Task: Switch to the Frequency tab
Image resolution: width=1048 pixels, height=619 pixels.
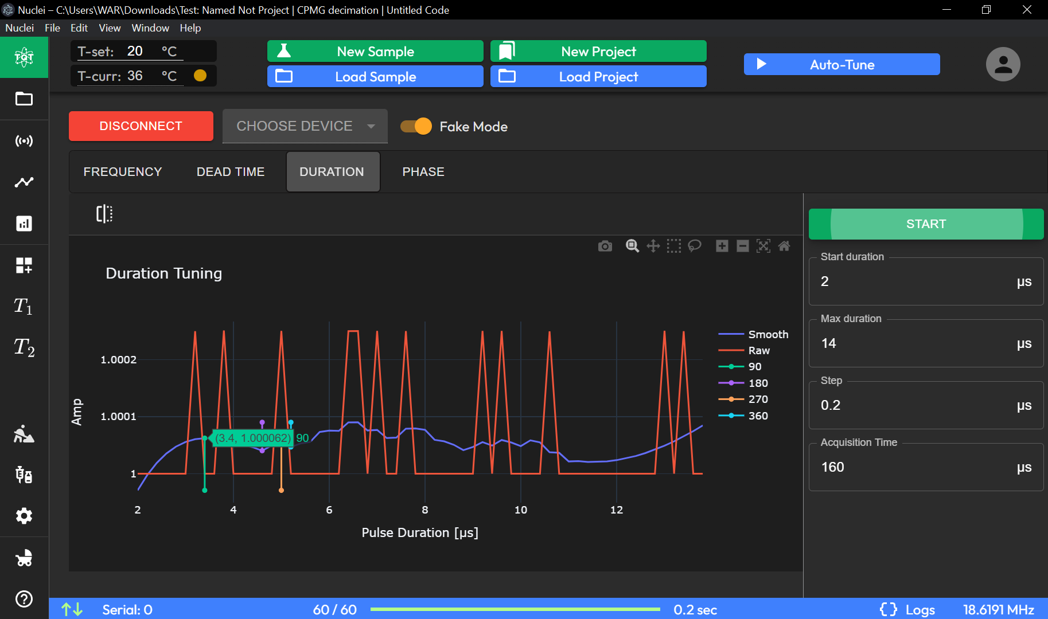Action: point(123,172)
